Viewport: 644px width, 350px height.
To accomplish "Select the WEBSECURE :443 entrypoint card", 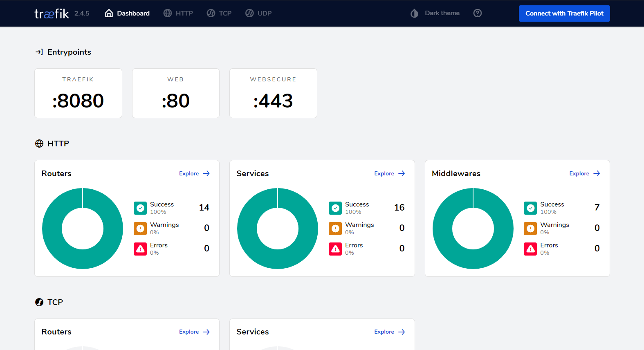I will pyautogui.click(x=273, y=93).
